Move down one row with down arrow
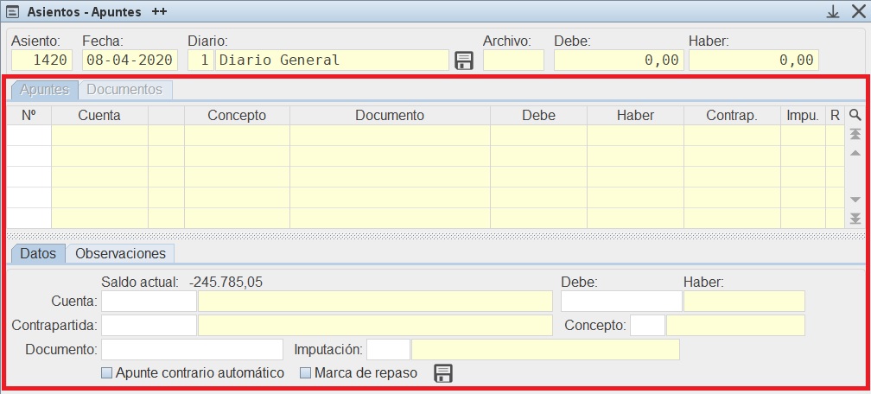The height and width of the screenshot is (394, 871). [x=855, y=199]
